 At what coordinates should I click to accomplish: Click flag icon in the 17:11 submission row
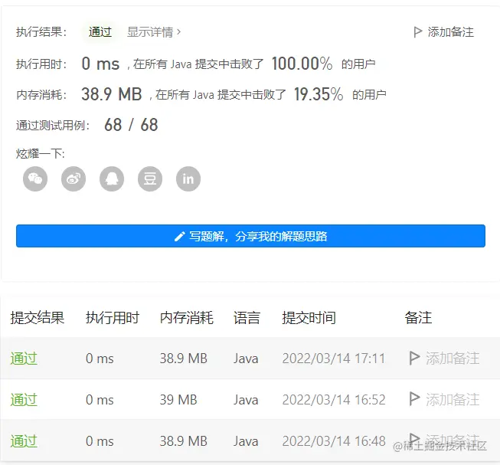coord(414,358)
